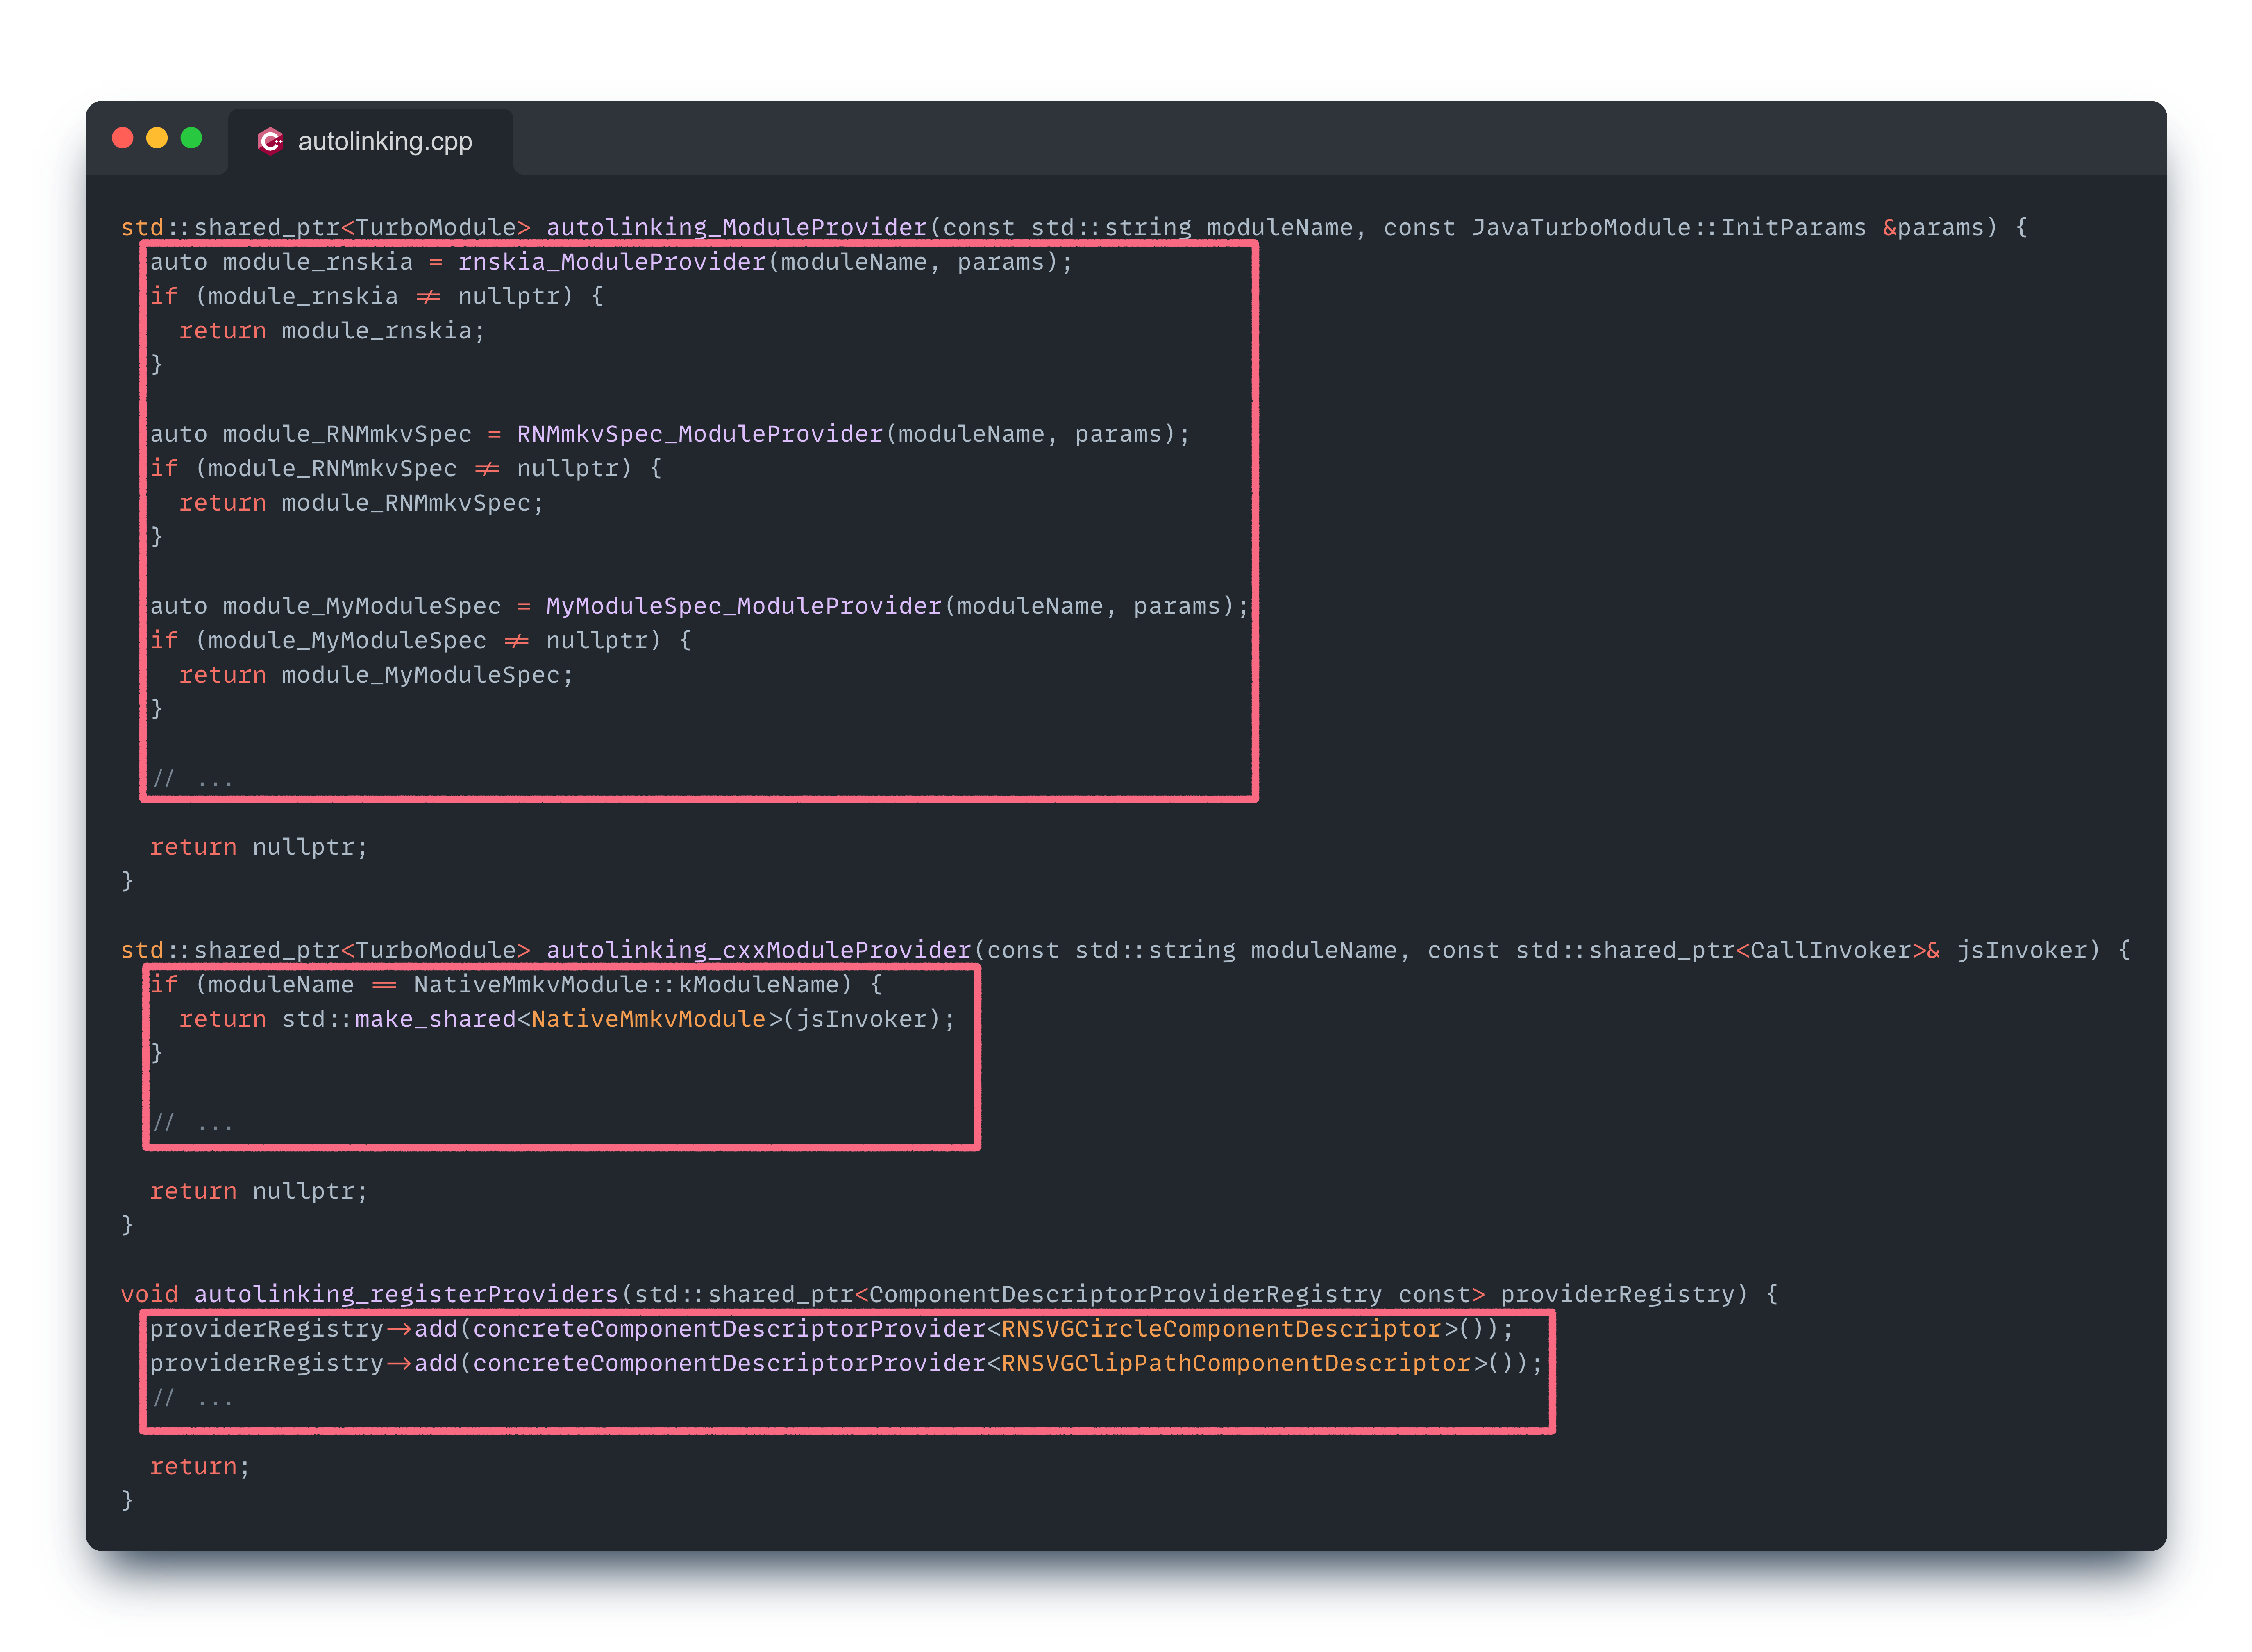Click JavaTurboModule::InitParams parameter type
The height and width of the screenshot is (1652, 2252).
coord(1668,227)
